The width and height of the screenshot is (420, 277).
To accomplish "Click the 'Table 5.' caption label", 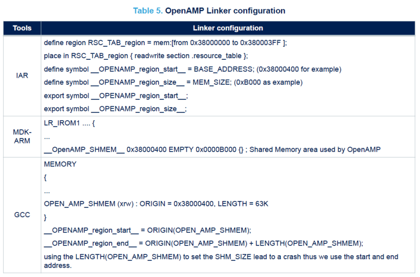I will click(148, 11).
